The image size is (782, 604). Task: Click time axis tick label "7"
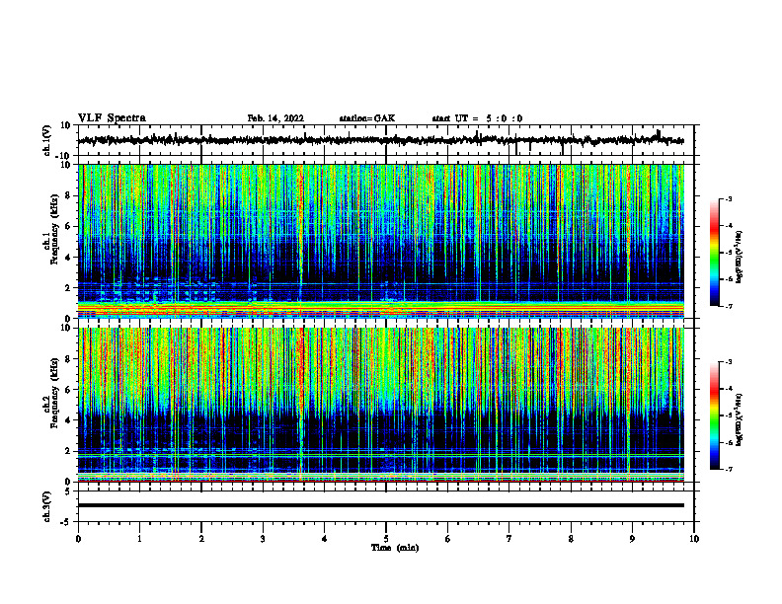[509, 539]
